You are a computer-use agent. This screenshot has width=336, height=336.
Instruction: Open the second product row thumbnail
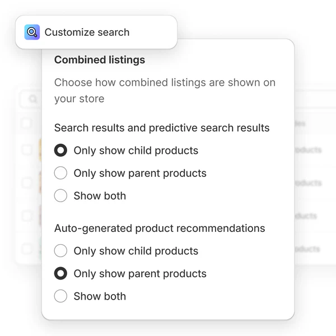click(x=40, y=183)
